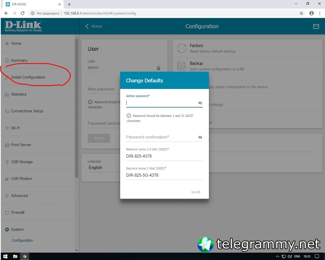Image resolution: width=325 pixels, height=260 pixels.
Task: Click the Wi-Fi signal icon
Action: click(x=7, y=128)
